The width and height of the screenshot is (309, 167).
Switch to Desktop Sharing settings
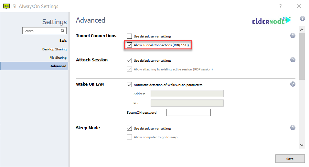[54, 49]
